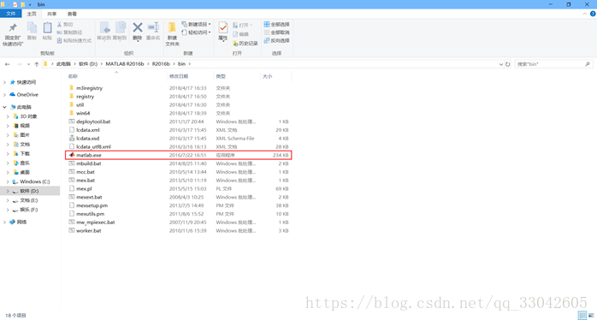Expand the Network (网络) node
This screenshot has height=320, width=597.
click(4, 222)
